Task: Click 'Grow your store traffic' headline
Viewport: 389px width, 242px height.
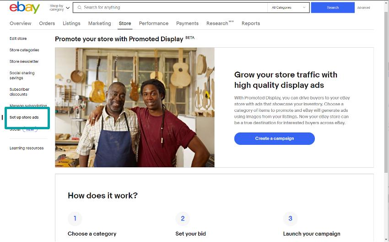Action: click(286, 80)
